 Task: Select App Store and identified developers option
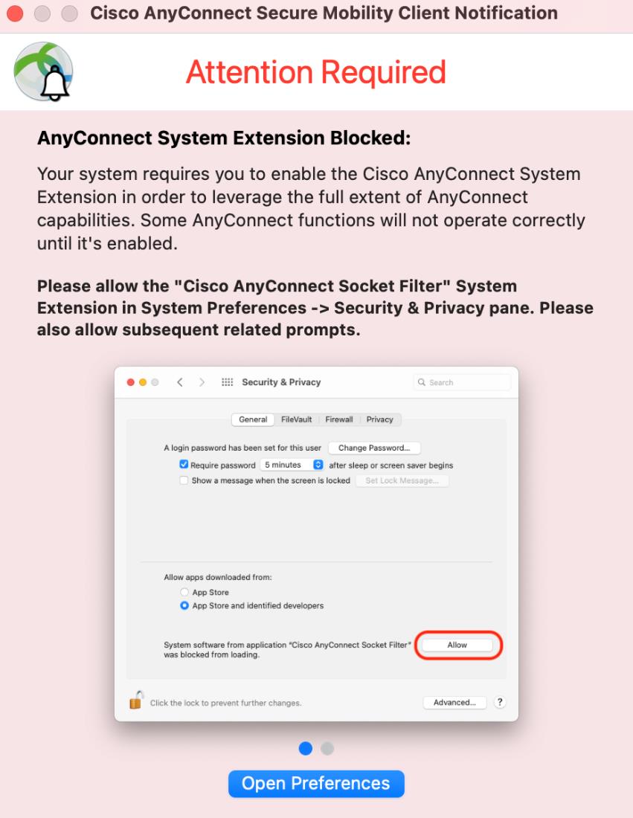tap(184, 606)
